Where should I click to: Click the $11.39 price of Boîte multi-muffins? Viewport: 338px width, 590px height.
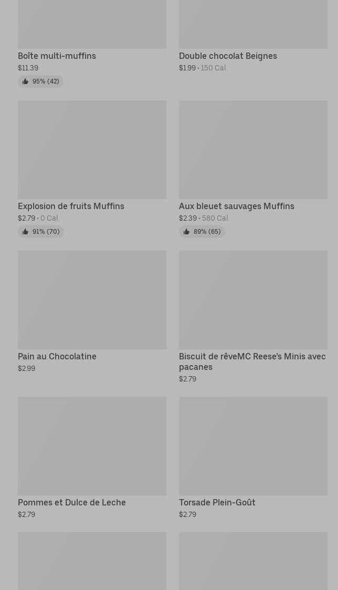coord(28,68)
